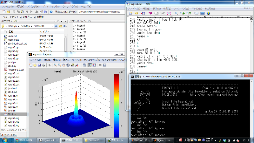This screenshot has height=143, width=254.
Task: Open Hidemaru 検索(S) menu
Action: [x=167, y=9]
